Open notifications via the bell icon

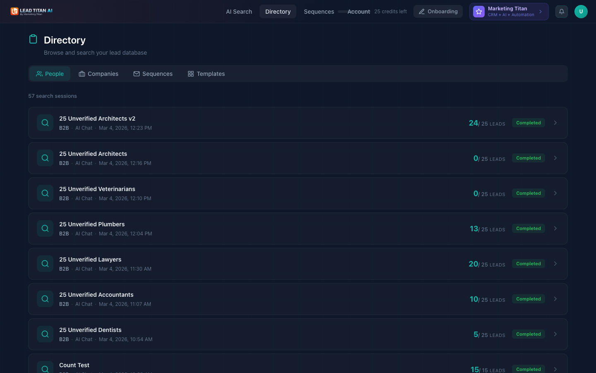pos(562,12)
